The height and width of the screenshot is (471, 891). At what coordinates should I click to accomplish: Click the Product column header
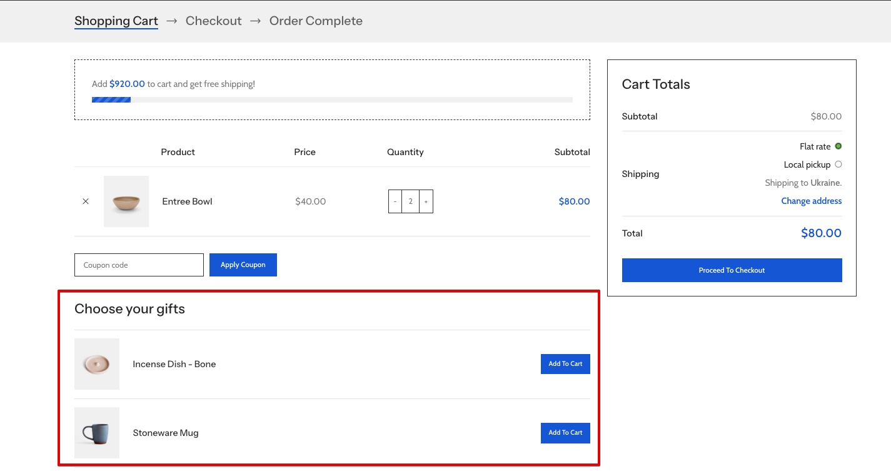click(178, 152)
